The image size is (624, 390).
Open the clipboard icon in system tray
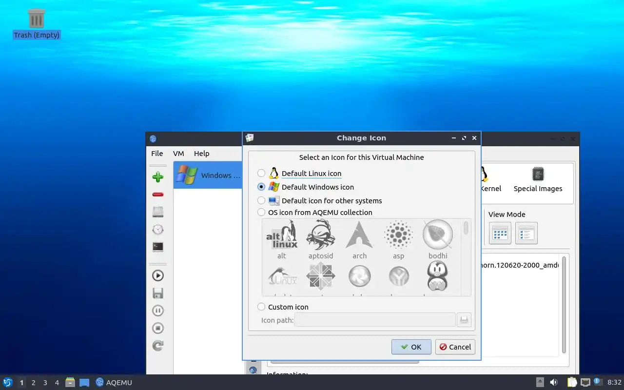coord(572,382)
